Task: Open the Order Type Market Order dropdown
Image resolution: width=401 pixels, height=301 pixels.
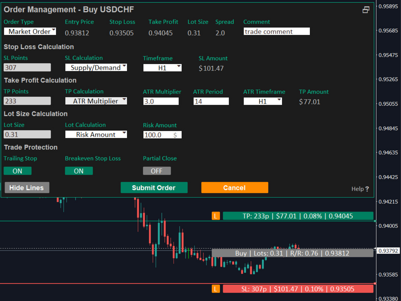Action: coord(30,31)
